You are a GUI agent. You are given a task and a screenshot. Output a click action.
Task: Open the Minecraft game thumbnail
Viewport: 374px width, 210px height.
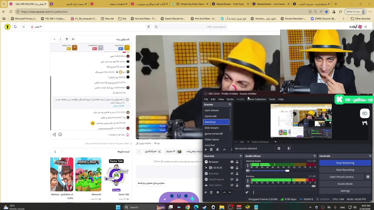point(88,174)
